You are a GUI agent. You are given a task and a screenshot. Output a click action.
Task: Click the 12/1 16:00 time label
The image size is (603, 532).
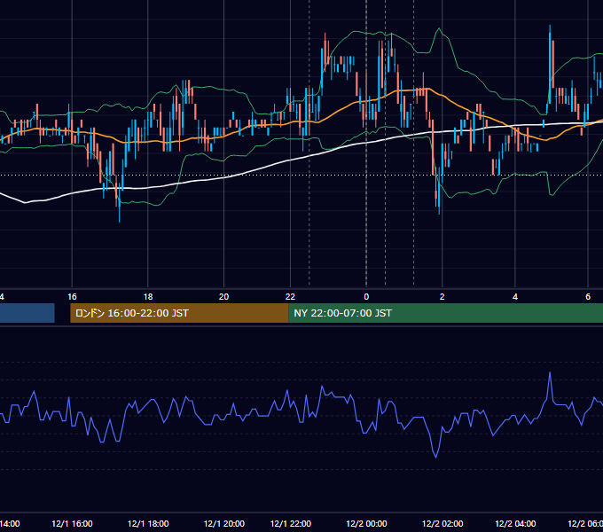pyautogui.click(x=72, y=523)
